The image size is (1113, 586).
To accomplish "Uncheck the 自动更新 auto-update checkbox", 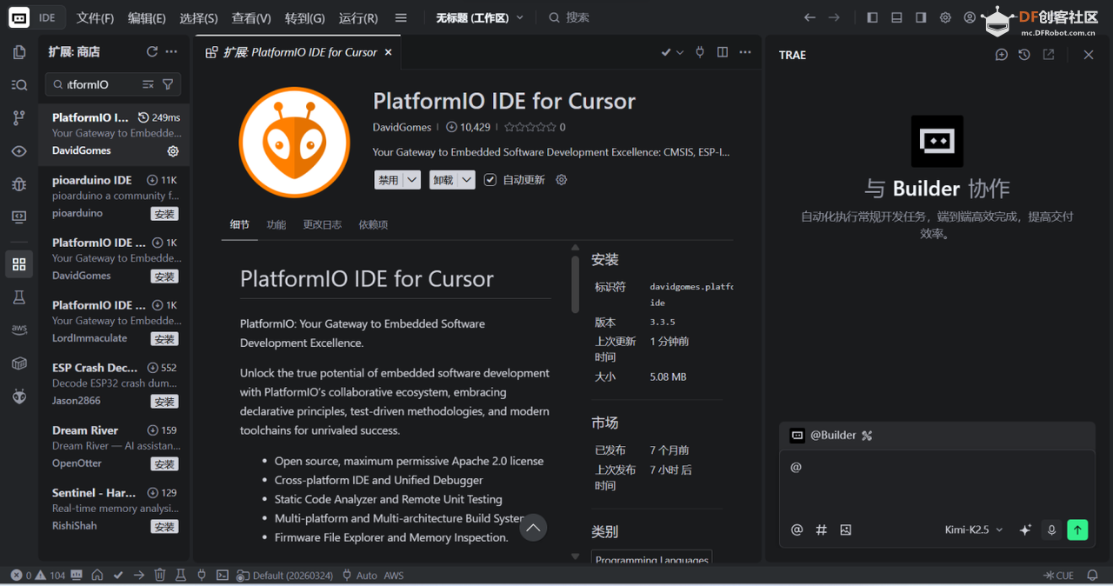I will pyautogui.click(x=491, y=180).
